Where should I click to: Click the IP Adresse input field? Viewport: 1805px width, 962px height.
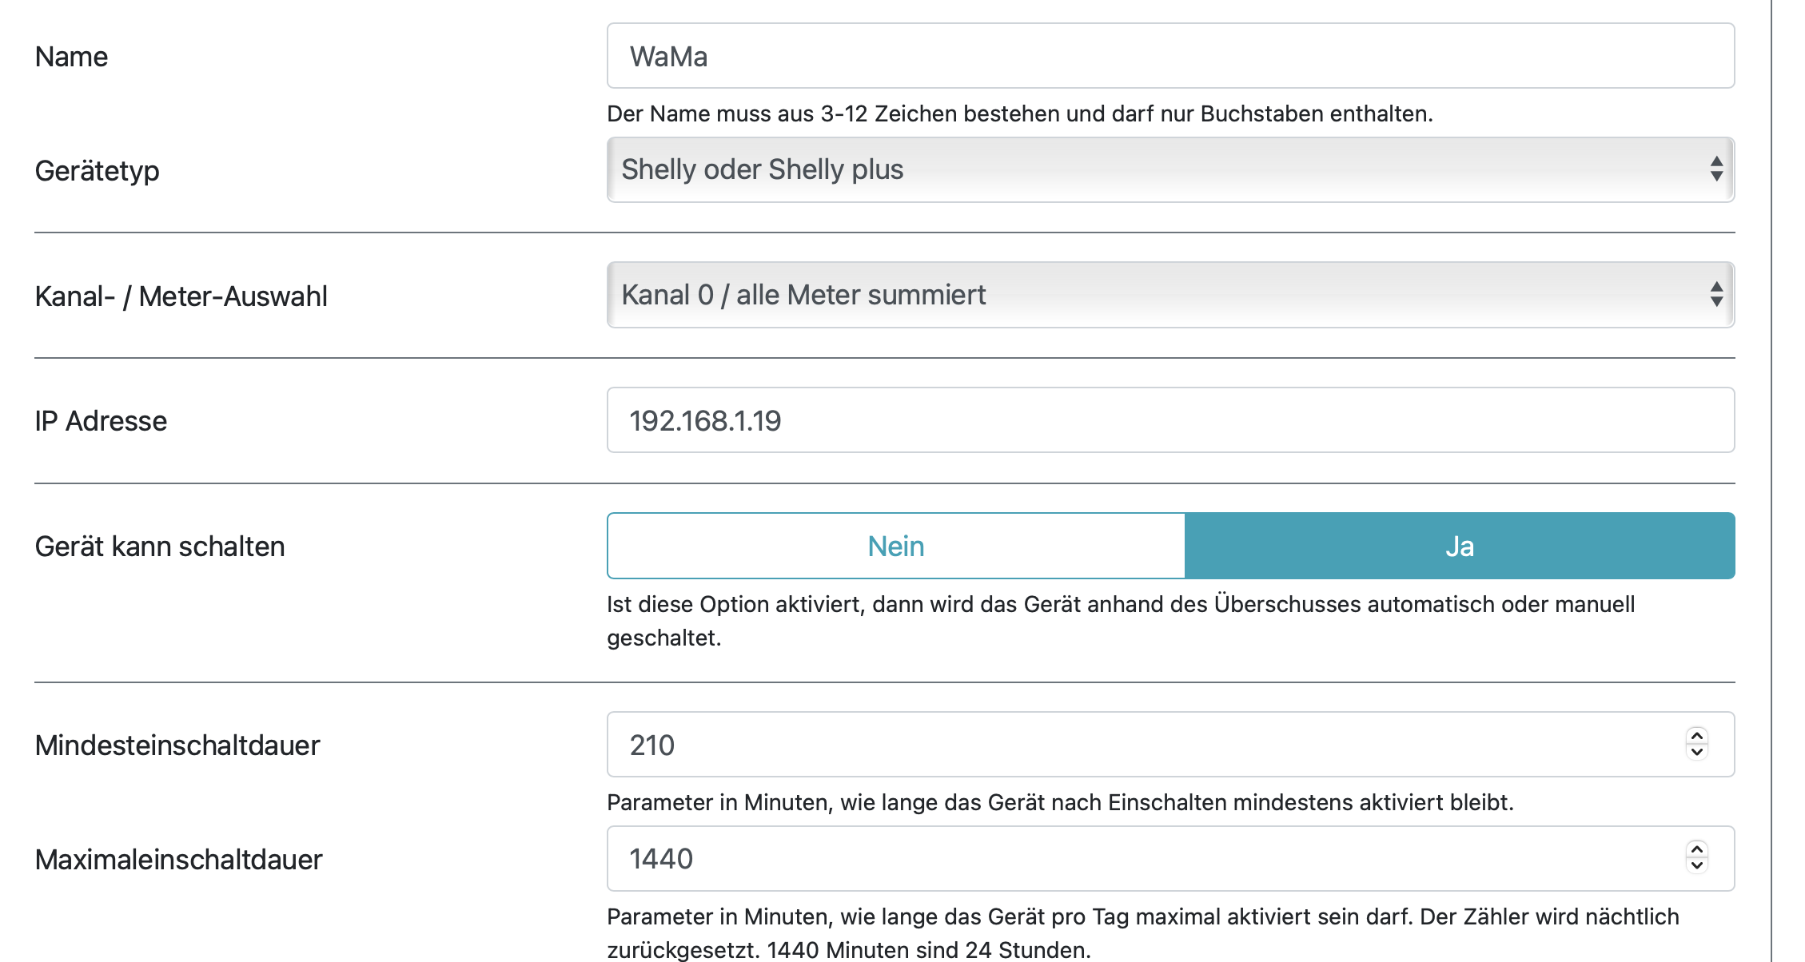1169,420
